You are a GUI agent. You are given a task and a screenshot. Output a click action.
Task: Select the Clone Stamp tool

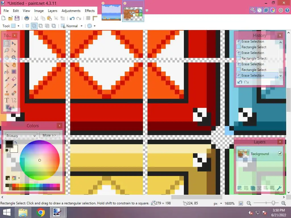coord(7,93)
